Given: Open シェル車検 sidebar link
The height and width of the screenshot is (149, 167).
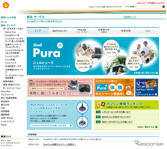Looking at the screenshot, I should 10,60.
